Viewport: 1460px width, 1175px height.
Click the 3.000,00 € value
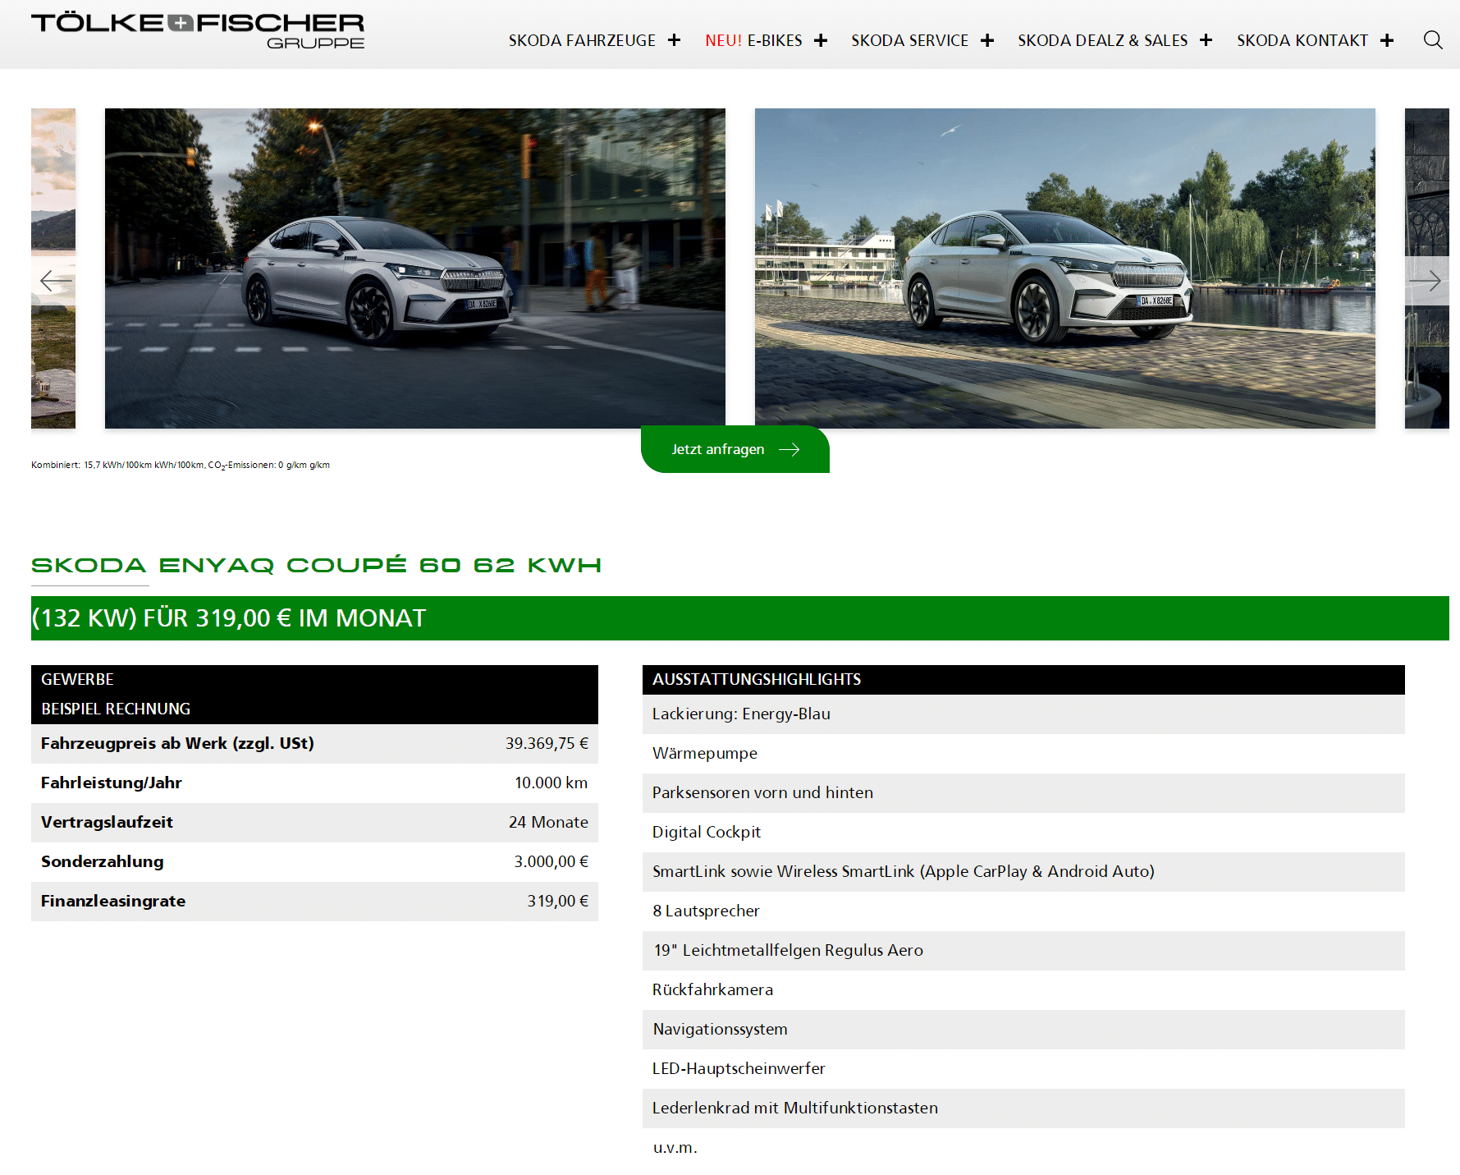552,861
